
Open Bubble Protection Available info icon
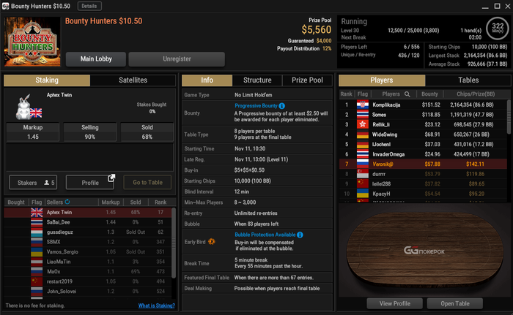click(300, 235)
